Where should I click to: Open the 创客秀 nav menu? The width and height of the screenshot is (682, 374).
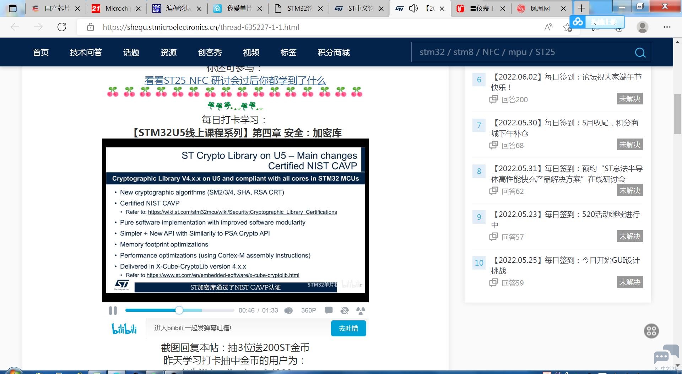210,53
